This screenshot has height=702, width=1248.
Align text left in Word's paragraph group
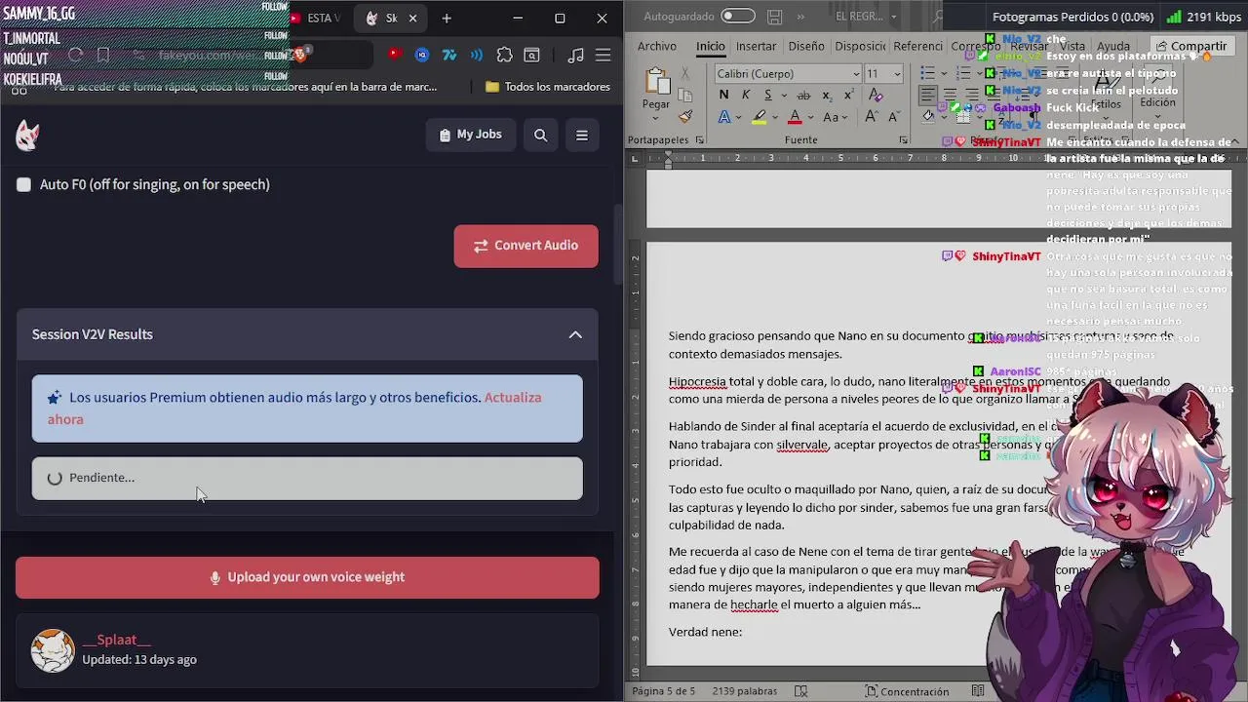(928, 95)
